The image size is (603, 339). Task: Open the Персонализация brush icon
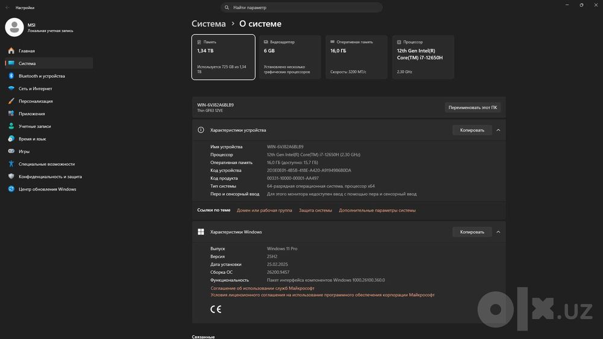pos(11,101)
